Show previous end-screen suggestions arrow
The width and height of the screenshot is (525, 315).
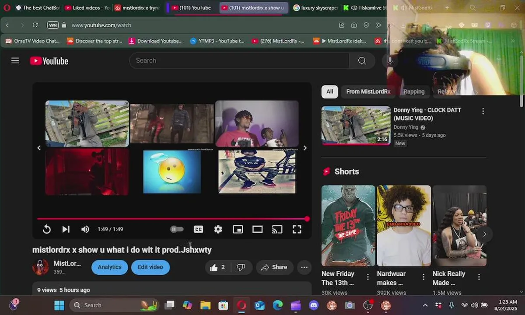pyautogui.click(x=39, y=148)
